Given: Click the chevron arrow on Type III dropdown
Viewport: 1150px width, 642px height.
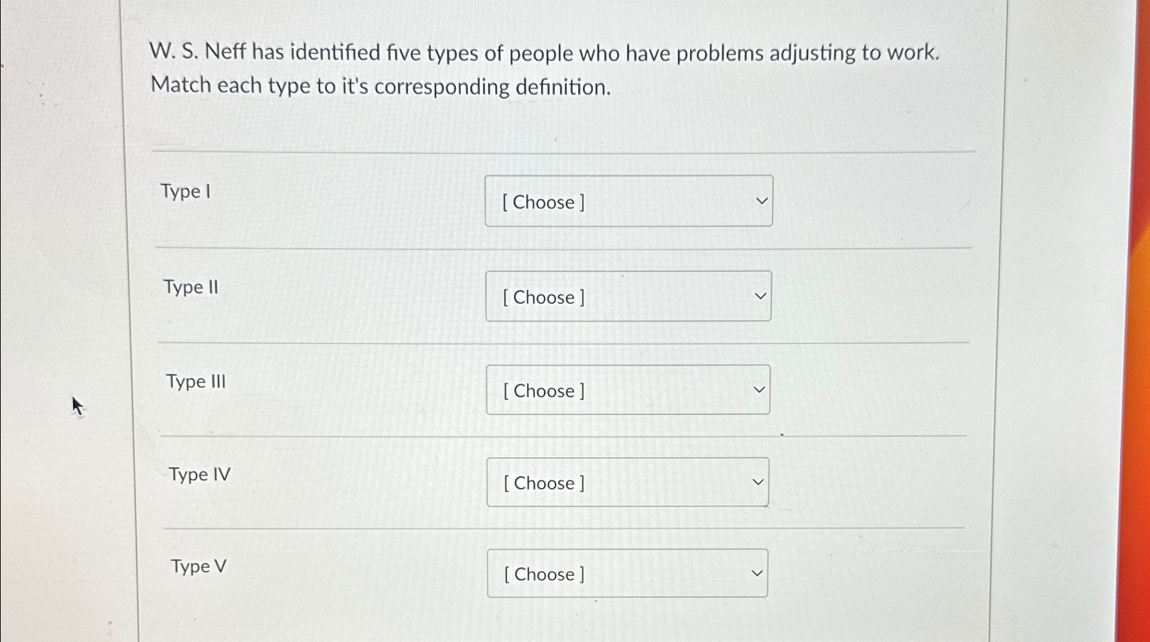Looking at the screenshot, I should point(759,389).
